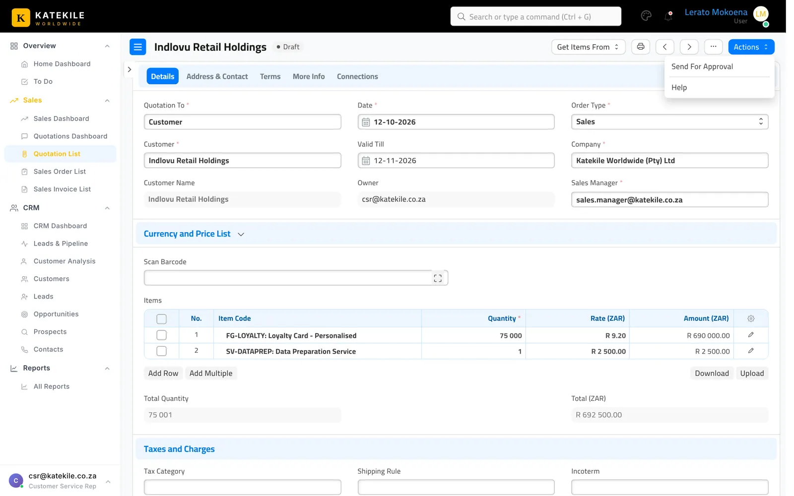794x496 pixels.
Task: Collapse the CRM sidebar group
Action: [107, 208]
